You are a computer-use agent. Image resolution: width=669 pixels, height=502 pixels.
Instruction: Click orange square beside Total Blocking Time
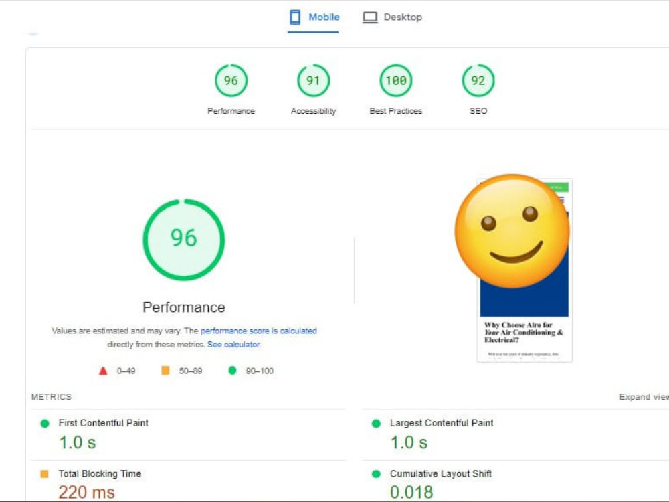click(x=44, y=474)
